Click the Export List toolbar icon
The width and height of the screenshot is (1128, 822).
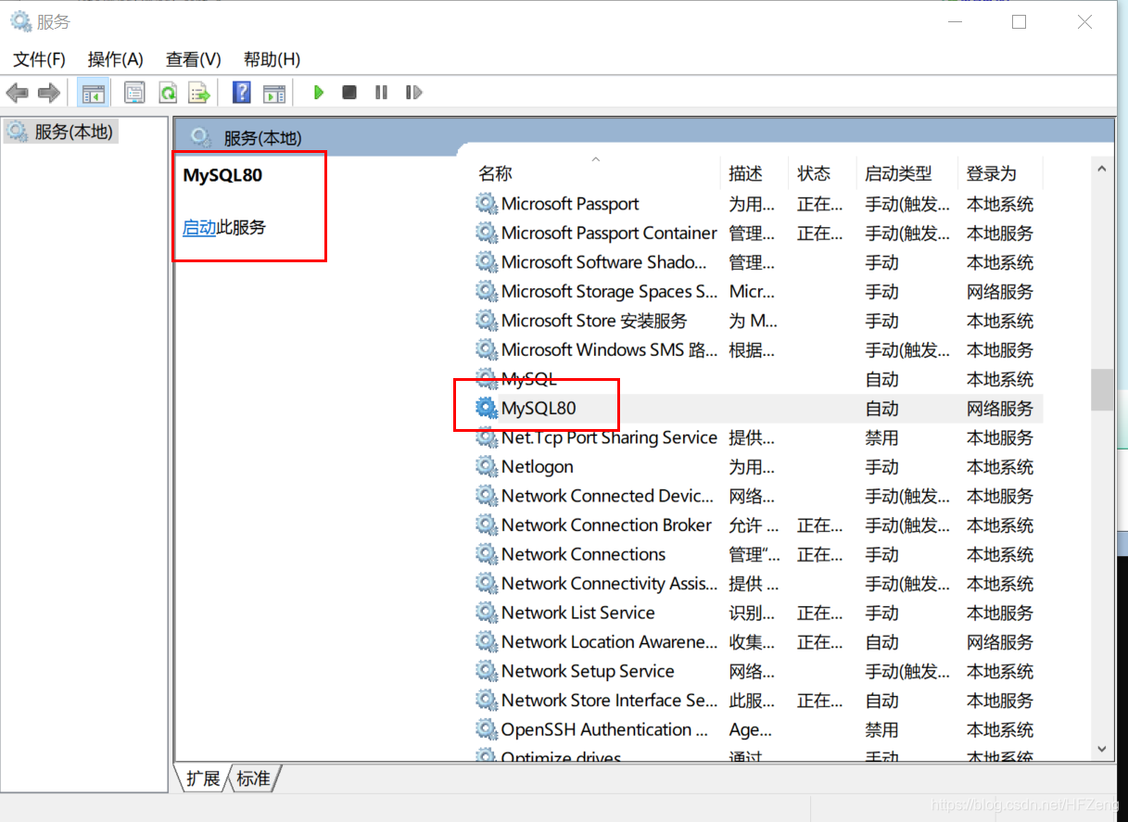tap(199, 93)
